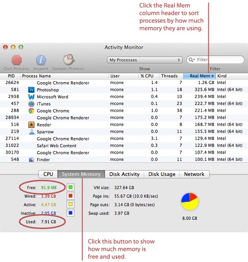Open the Filter search magnifier menu
This screenshot has height=262, width=248.
[x=192, y=60]
